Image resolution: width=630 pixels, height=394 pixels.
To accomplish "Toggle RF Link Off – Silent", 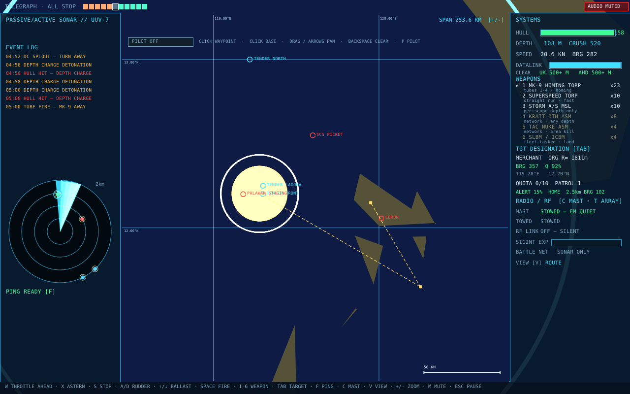I will click(560, 231).
